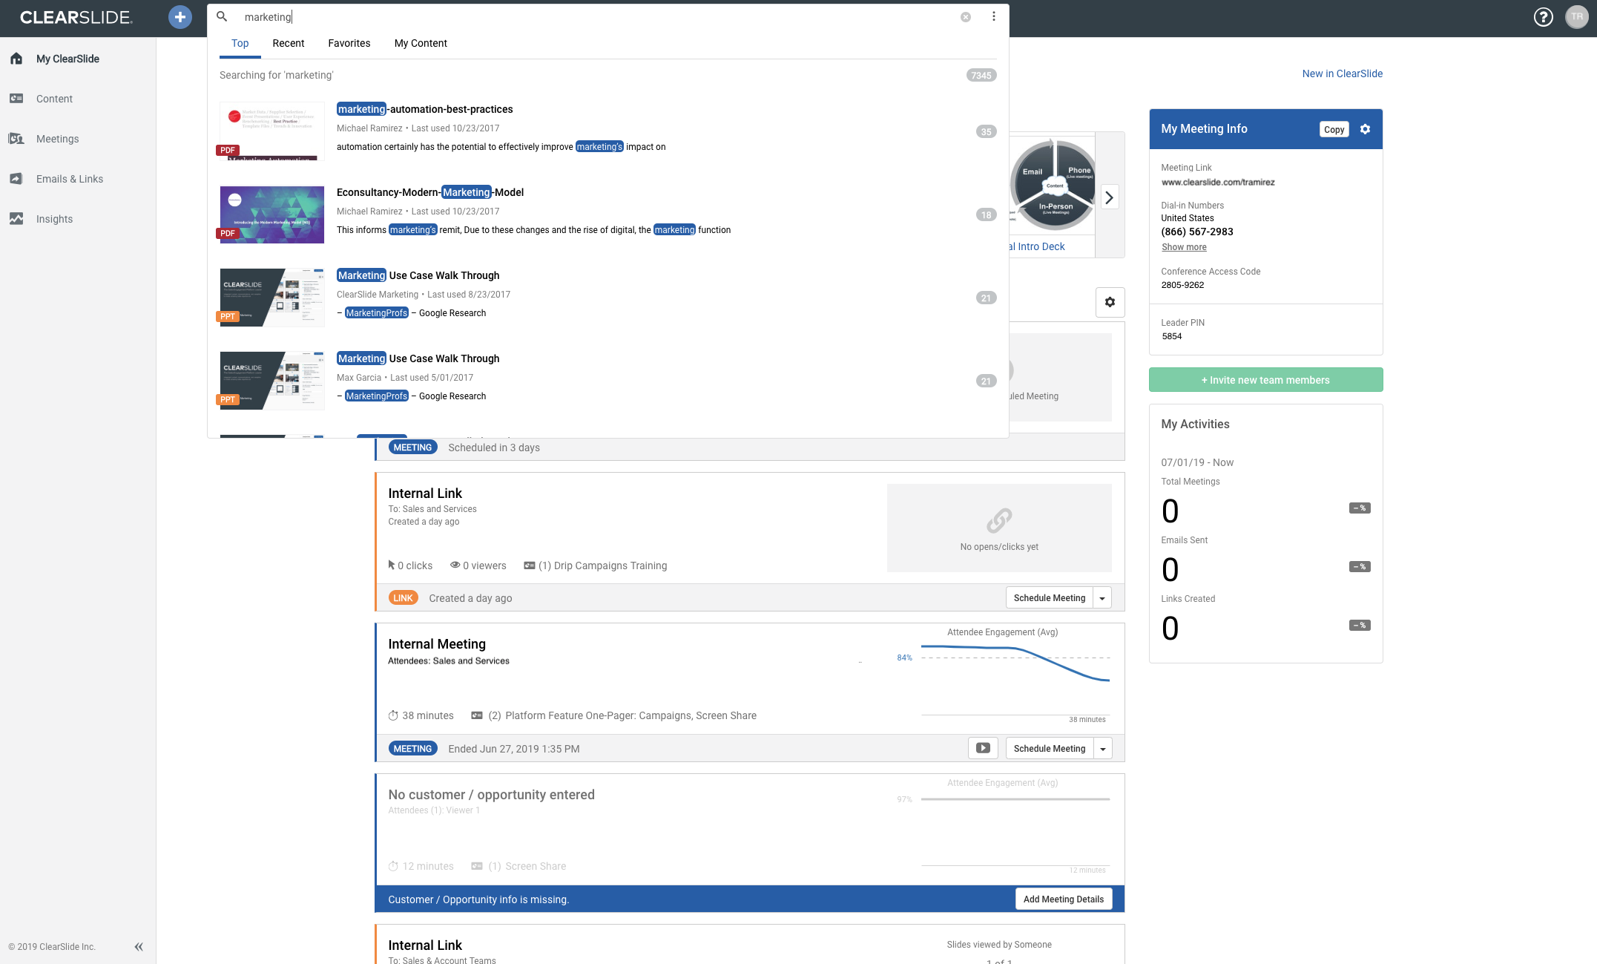This screenshot has height=964, width=1597.
Task: Click Invite new team members button
Action: click(x=1265, y=380)
